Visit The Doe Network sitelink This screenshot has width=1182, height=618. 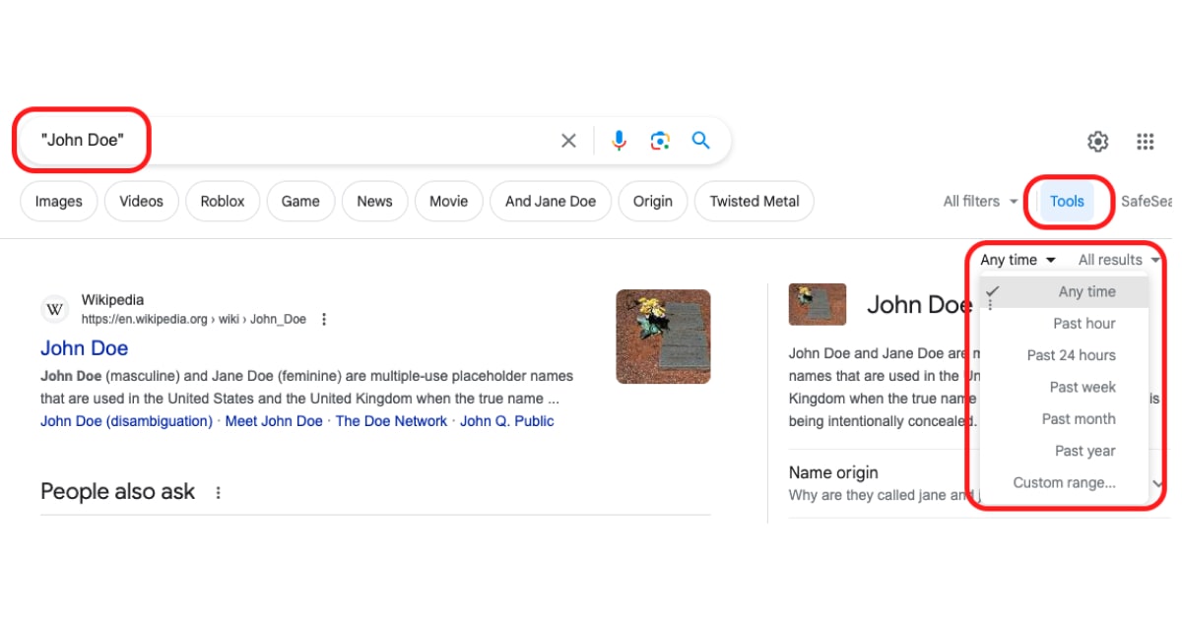pyautogui.click(x=392, y=421)
